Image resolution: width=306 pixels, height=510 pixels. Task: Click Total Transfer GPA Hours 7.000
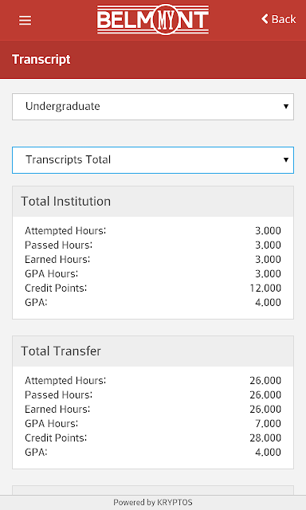point(268,423)
